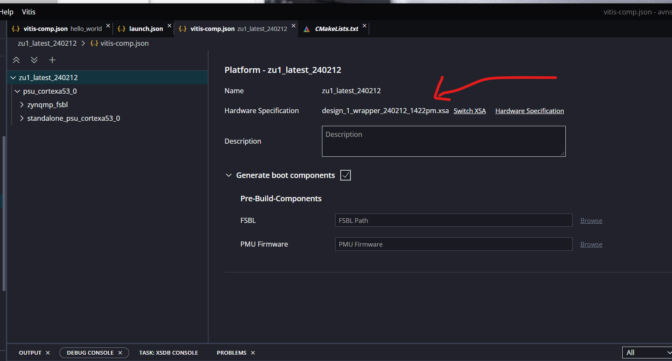Screen dimensions: 672x361
Task: Close the OUTPUT panel tab
Action: tap(48, 353)
